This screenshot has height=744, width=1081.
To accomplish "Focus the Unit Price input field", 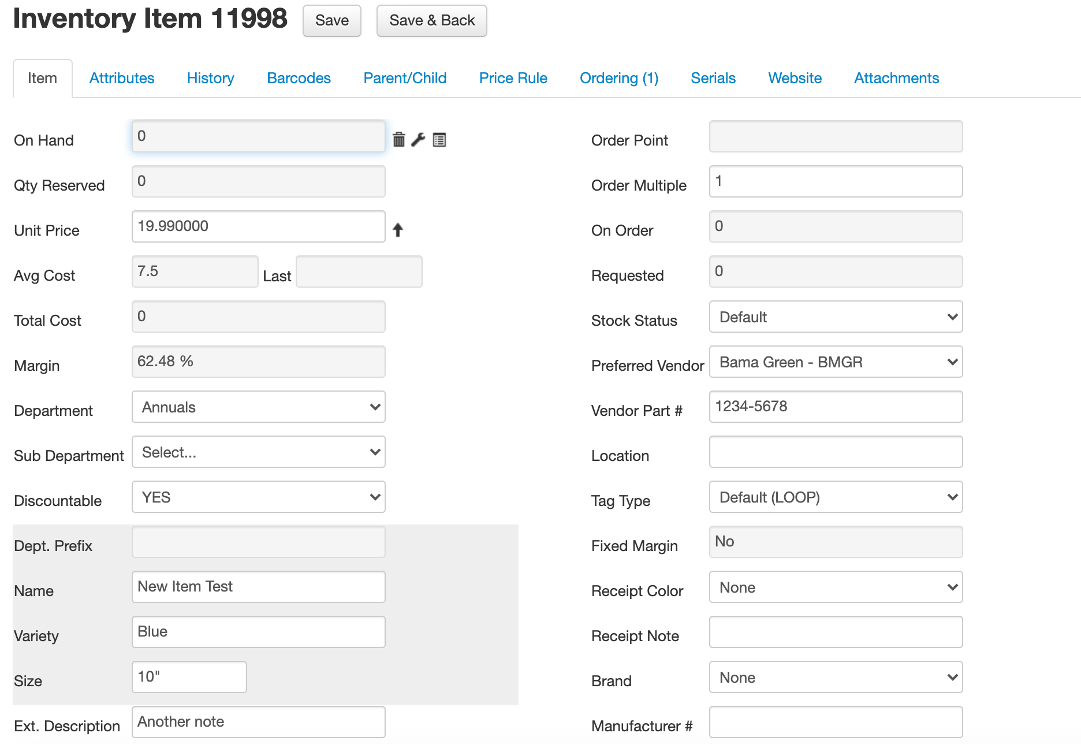I will [258, 226].
